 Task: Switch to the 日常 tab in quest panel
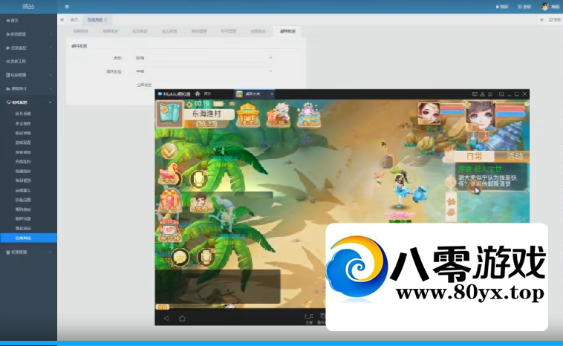(475, 156)
